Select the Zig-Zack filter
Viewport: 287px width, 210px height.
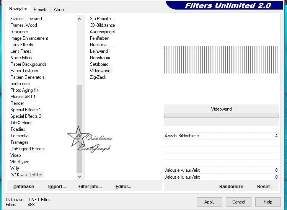pos(98,77)
